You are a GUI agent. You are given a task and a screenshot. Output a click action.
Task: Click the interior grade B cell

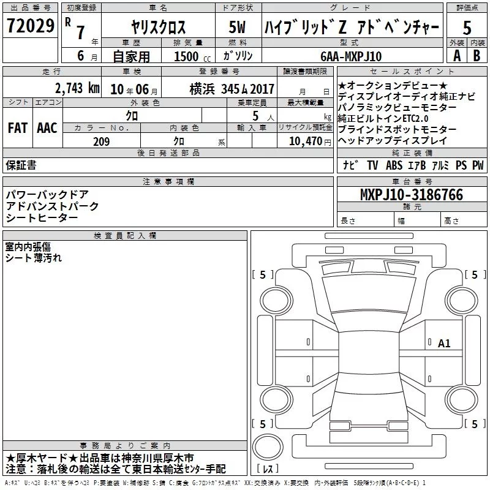coord(477,55)
